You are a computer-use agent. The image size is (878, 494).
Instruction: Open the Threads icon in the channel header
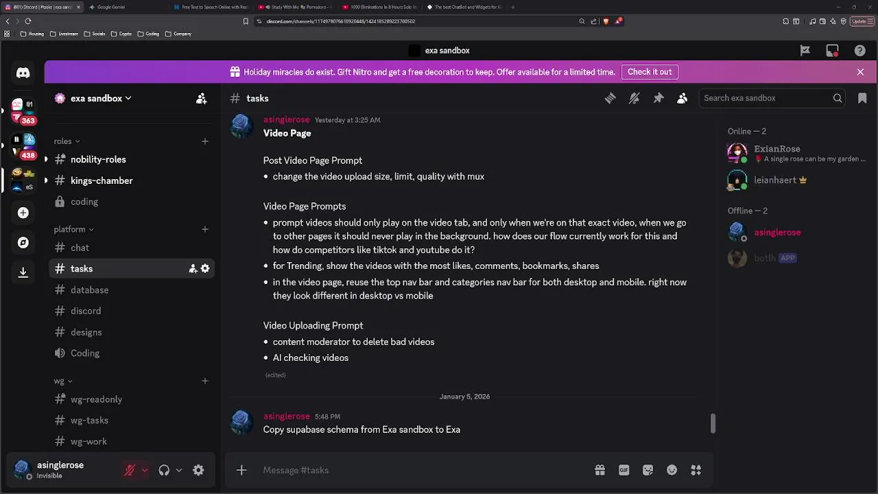(610, 98)
